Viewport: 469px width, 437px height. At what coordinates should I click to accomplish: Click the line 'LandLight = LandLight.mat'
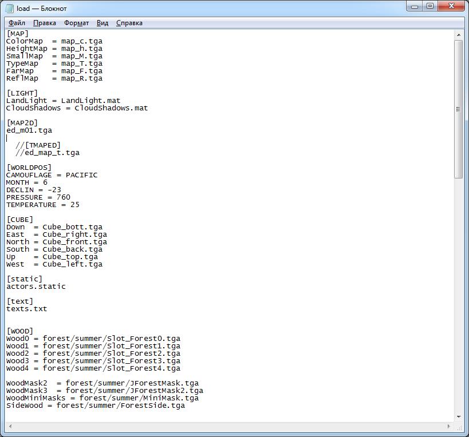click(x=63, y=101)
